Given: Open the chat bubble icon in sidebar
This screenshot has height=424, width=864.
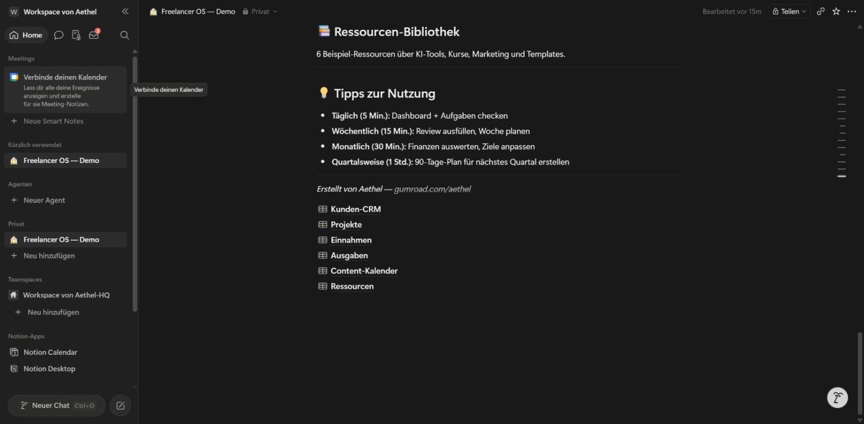Looking at the screenshot, I should click(59, 35).
